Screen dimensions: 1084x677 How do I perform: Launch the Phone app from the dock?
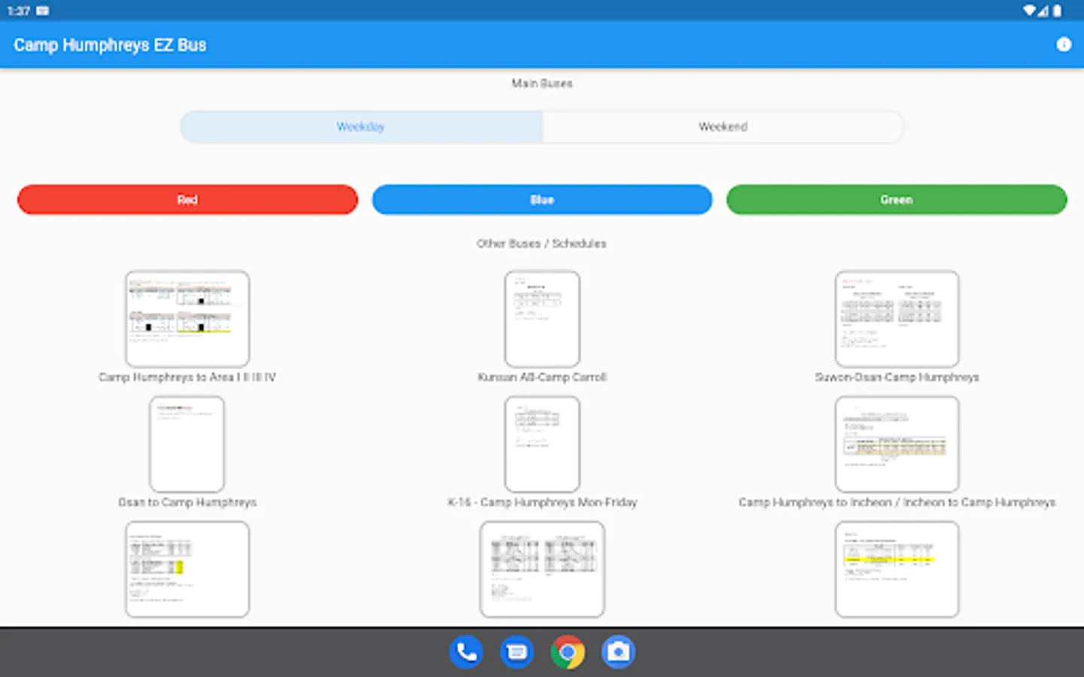point(466,652)
